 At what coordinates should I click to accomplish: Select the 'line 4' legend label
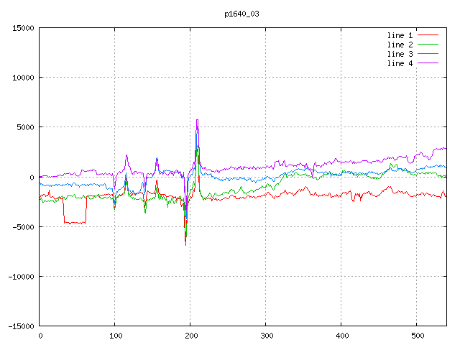(x=400, y=63)
